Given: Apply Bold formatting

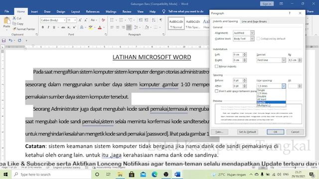Looking at the screenshot, I should 43,27.
